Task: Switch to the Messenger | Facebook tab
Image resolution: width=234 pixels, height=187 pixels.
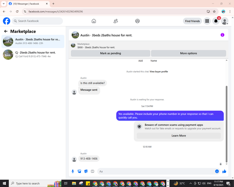Action: (x=28, y=4)
